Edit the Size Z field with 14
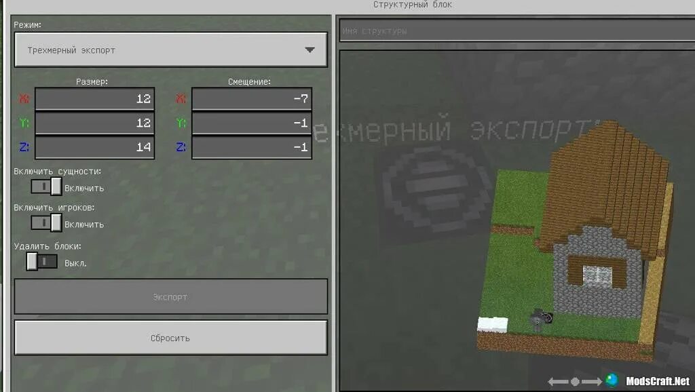Viewport: 695px width, 392px height. [95, 147]
